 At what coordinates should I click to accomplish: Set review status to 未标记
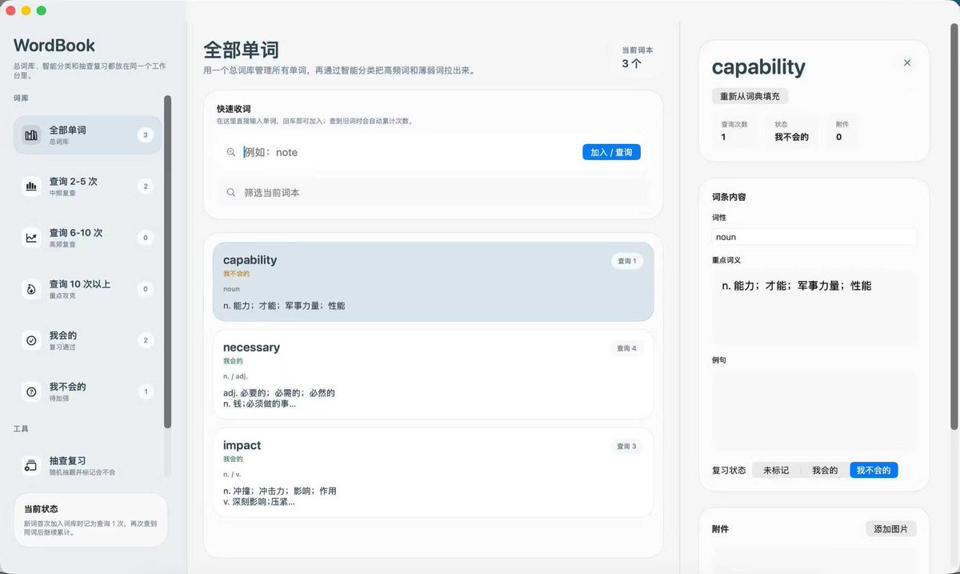pos(776,470)
